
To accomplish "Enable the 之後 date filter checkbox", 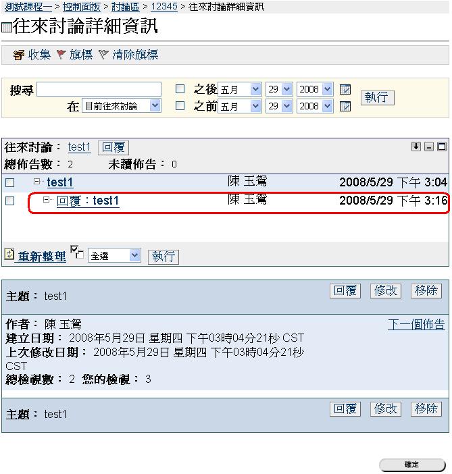I will tap(180, 89).
